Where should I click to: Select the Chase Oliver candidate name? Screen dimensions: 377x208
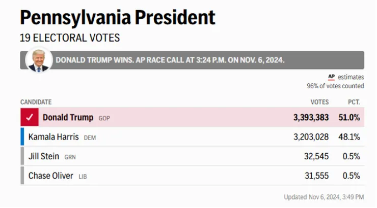51,176
